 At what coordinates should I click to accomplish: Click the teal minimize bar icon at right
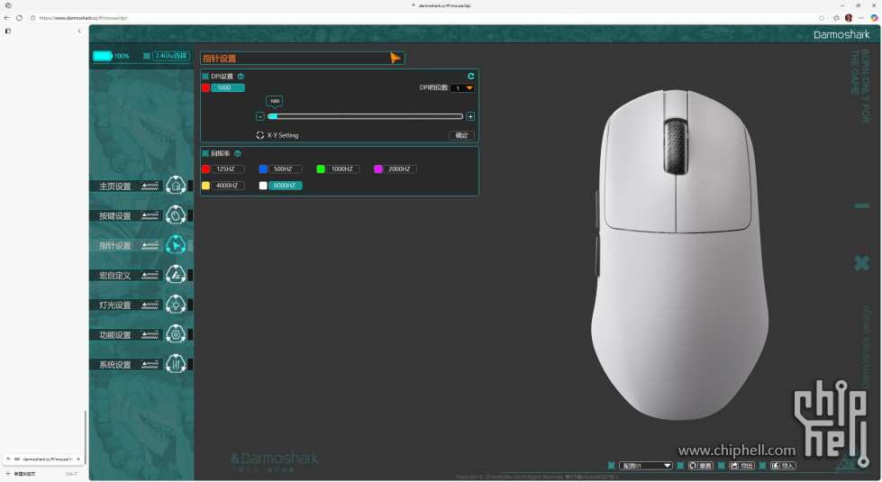coord(862,205)
